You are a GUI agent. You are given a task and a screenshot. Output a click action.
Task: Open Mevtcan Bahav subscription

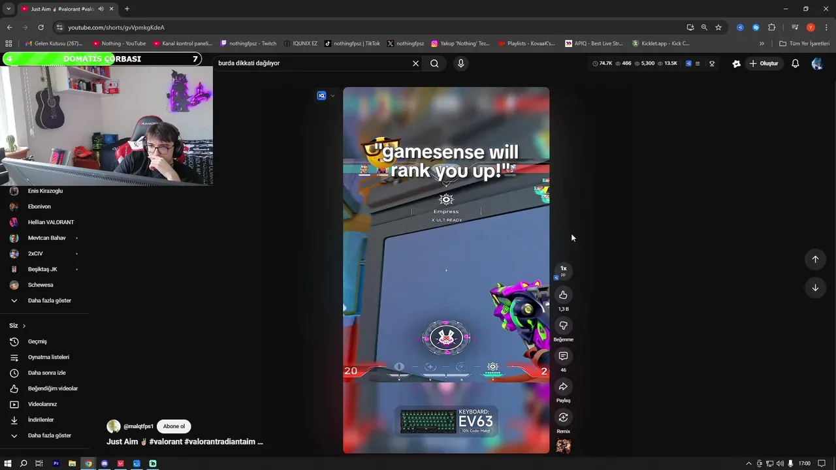[45, 238]
